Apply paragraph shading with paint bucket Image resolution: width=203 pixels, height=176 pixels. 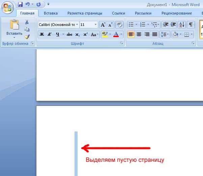(175, 34)
